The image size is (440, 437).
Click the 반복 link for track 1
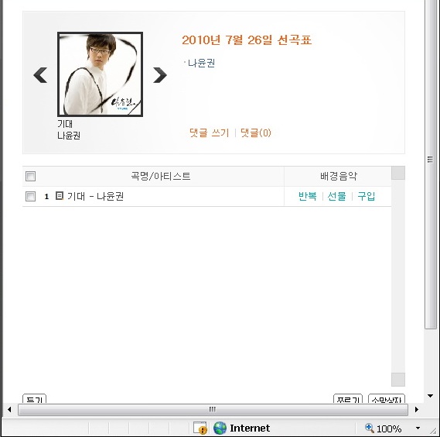coord(307,196)
